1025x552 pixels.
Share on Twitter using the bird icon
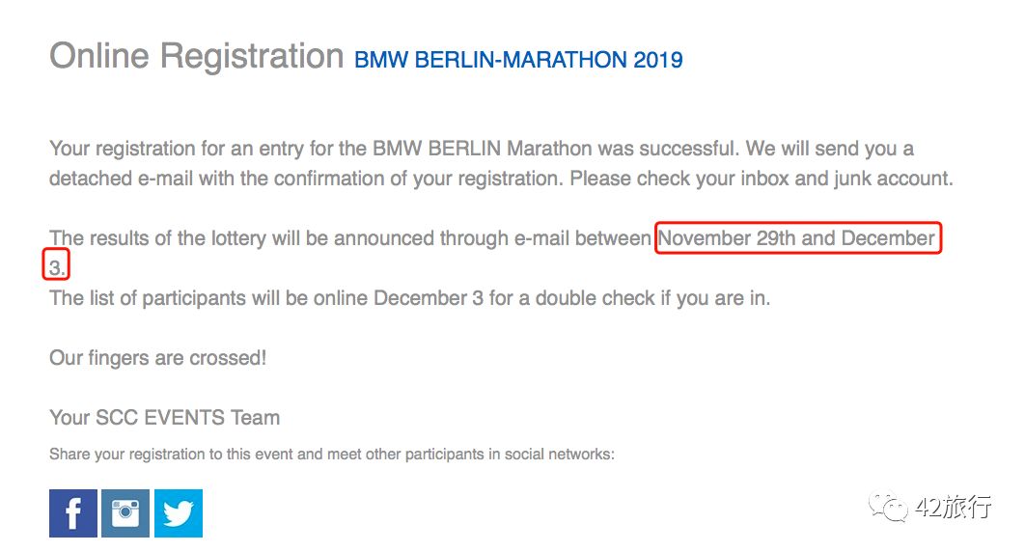pos(179,512)
